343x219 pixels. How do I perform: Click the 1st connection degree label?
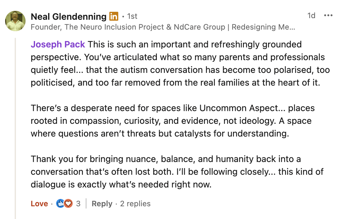[x=132, y=16]
